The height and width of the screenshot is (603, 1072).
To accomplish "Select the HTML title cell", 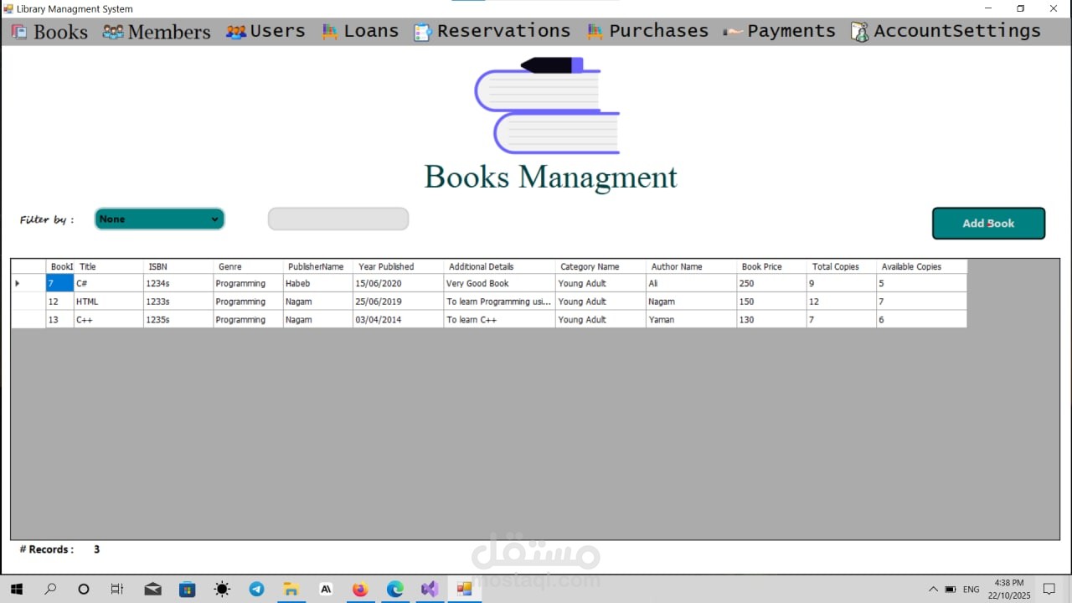I will (x=108, y=301).
